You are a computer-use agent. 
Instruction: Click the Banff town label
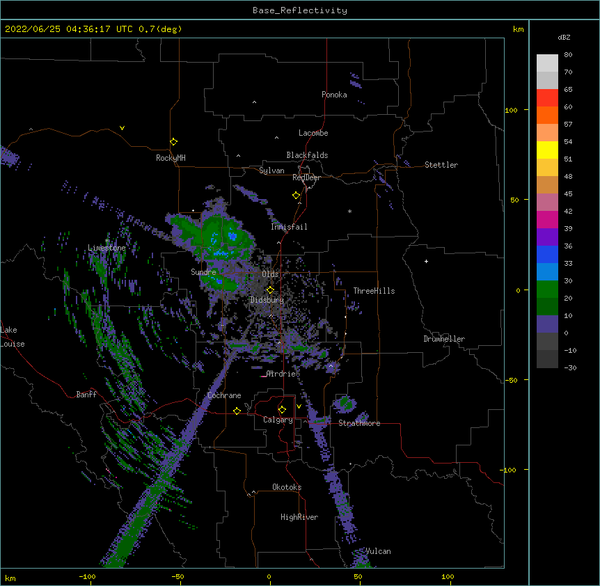[86, 395]
